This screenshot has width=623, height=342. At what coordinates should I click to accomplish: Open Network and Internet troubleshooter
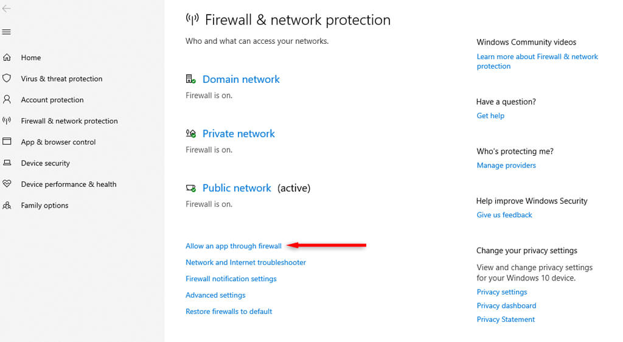tap(246, 262)
